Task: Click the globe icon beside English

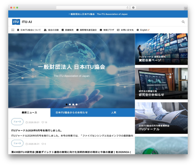Action: pos(138,30)
